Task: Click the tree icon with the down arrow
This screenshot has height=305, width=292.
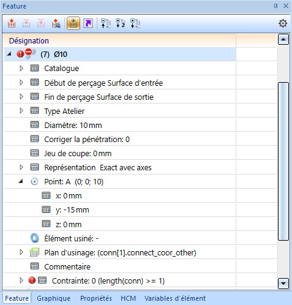Action: (x=135, y=23)
